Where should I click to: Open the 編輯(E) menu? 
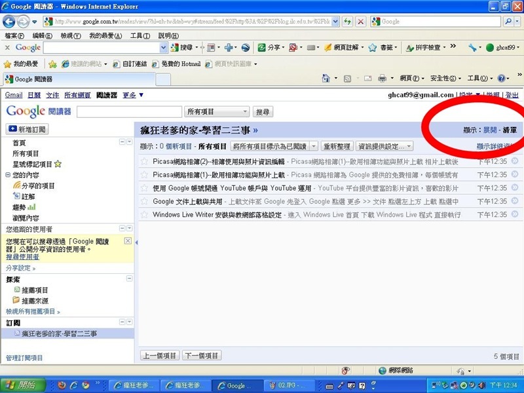click(x=42, y=36)
